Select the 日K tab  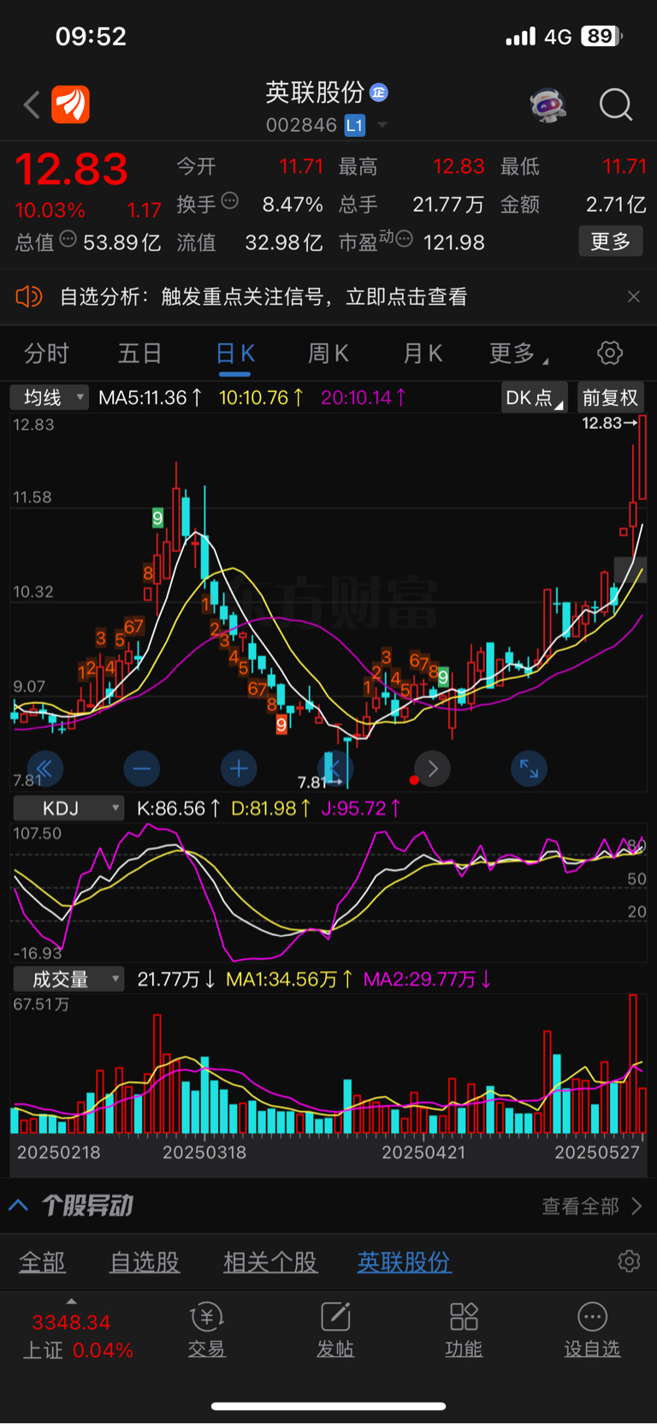pos(235,354)
